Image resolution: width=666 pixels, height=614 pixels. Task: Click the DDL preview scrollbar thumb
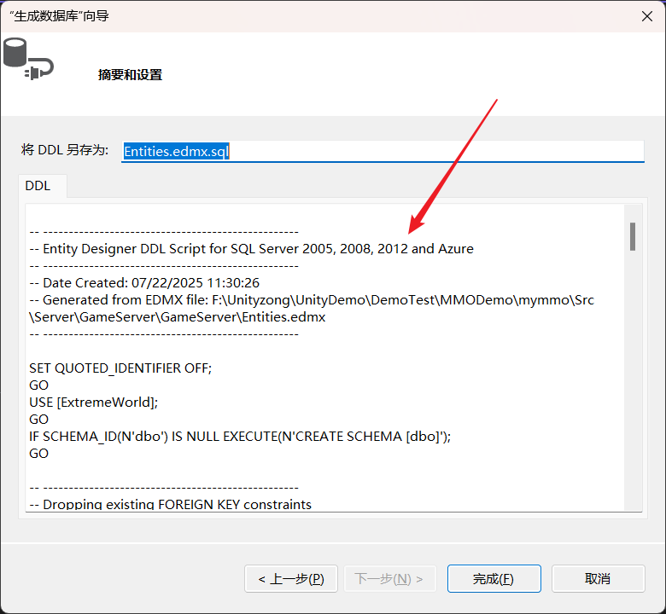click(633, 236)
